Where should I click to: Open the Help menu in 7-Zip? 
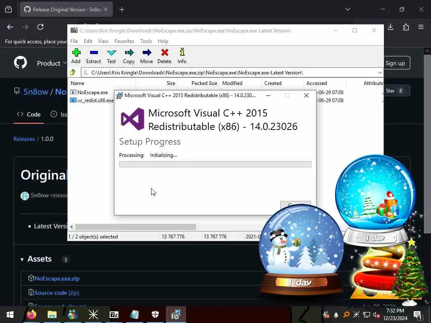pos(163,41)
